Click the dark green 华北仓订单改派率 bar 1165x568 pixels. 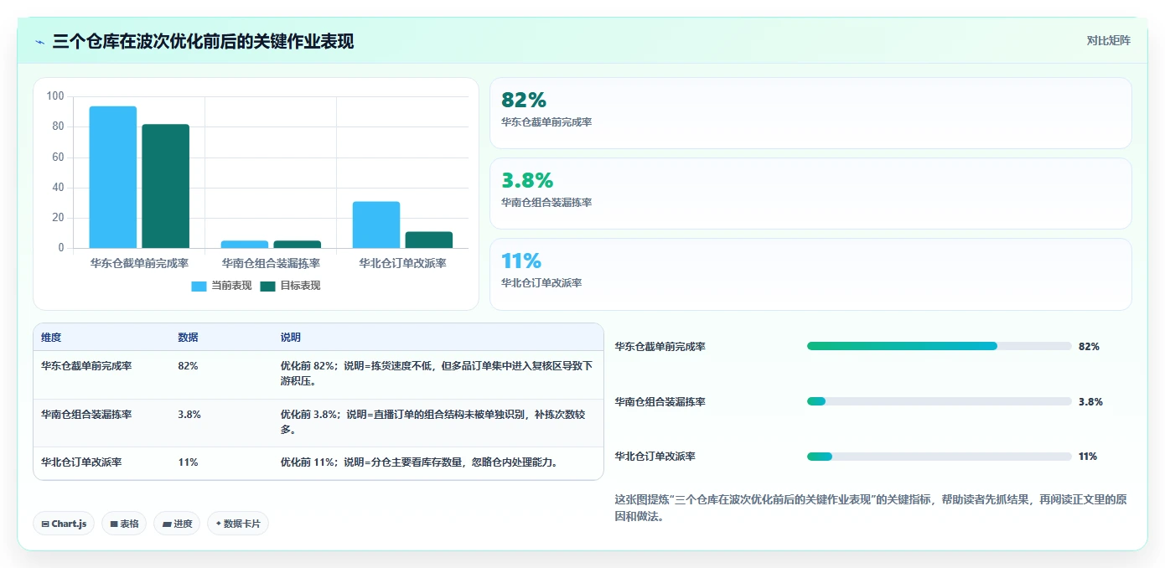click(429, 240)
